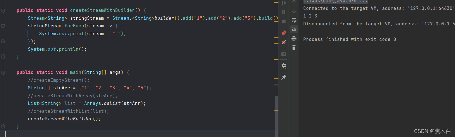Click the camera thread dump icon
This screenshot has width=455, height=137.
[x=284, y=54]
